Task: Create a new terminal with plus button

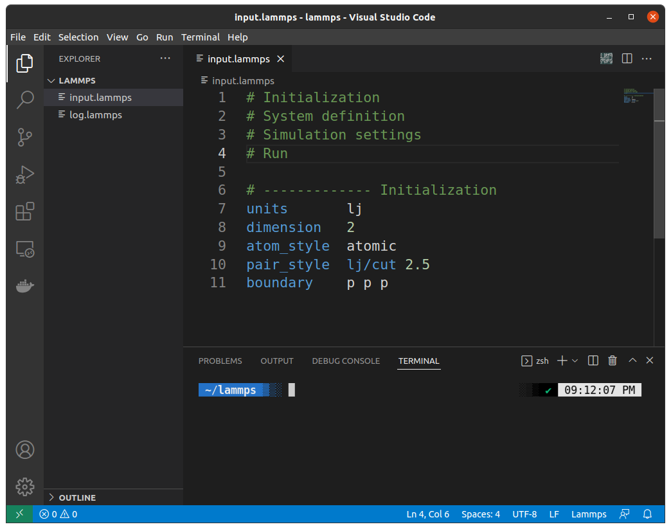Action: click(562, 361)
